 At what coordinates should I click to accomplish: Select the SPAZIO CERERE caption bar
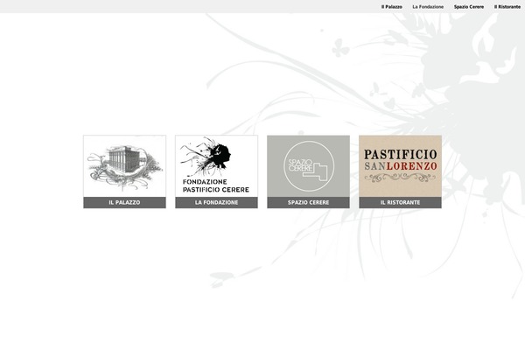308,203
